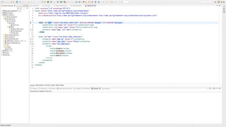Select Employee.java in Project Explorer
Viewport: 226px width, 127px height.
[x=16, y=31]
